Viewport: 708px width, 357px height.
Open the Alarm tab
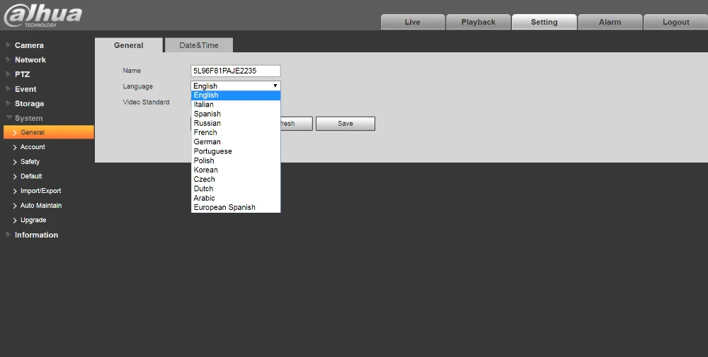pos(610,22)
